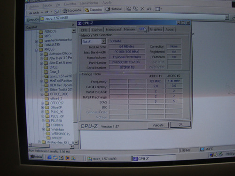Select the FONDOS folder
Screen dimensions: 235x176
tap(50, 31)
